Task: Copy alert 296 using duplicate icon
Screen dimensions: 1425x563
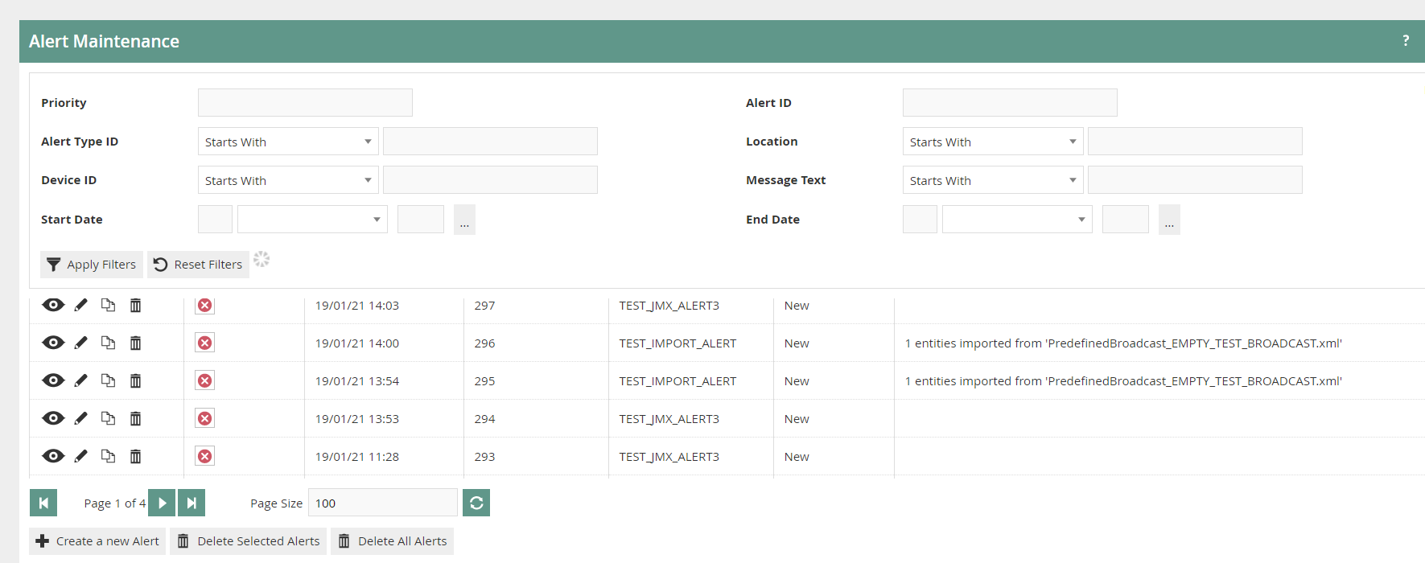Action: 108,343
